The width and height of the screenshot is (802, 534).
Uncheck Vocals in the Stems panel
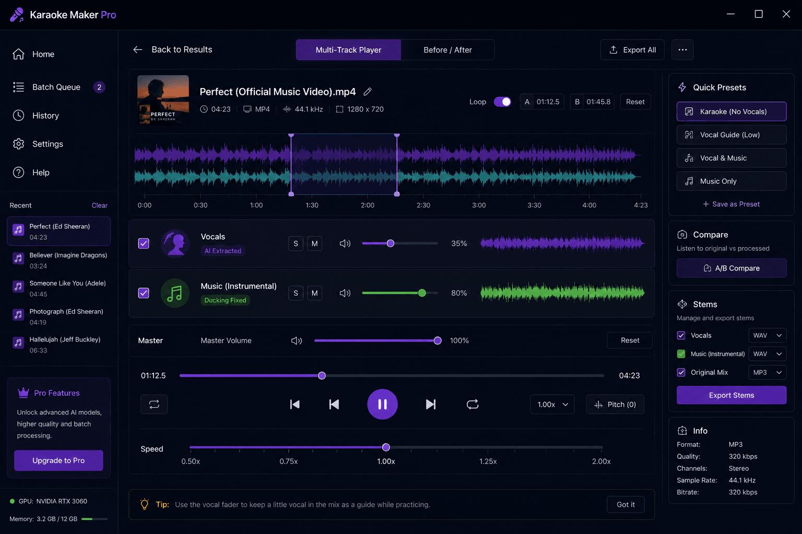681,335
